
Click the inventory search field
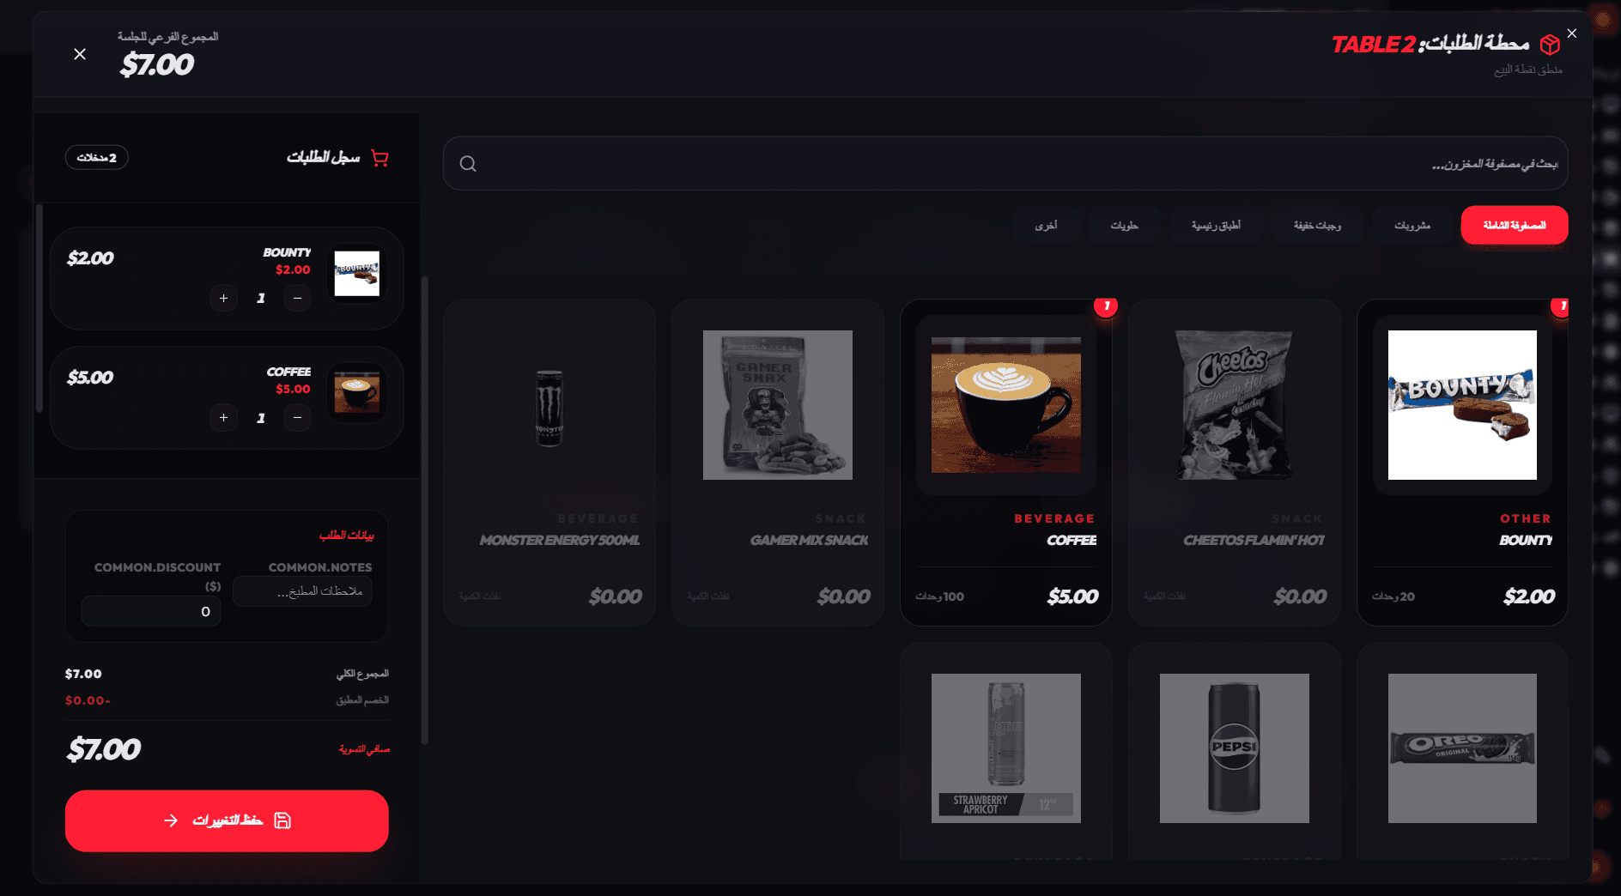pyautogui.click(x=1005, y=163)
